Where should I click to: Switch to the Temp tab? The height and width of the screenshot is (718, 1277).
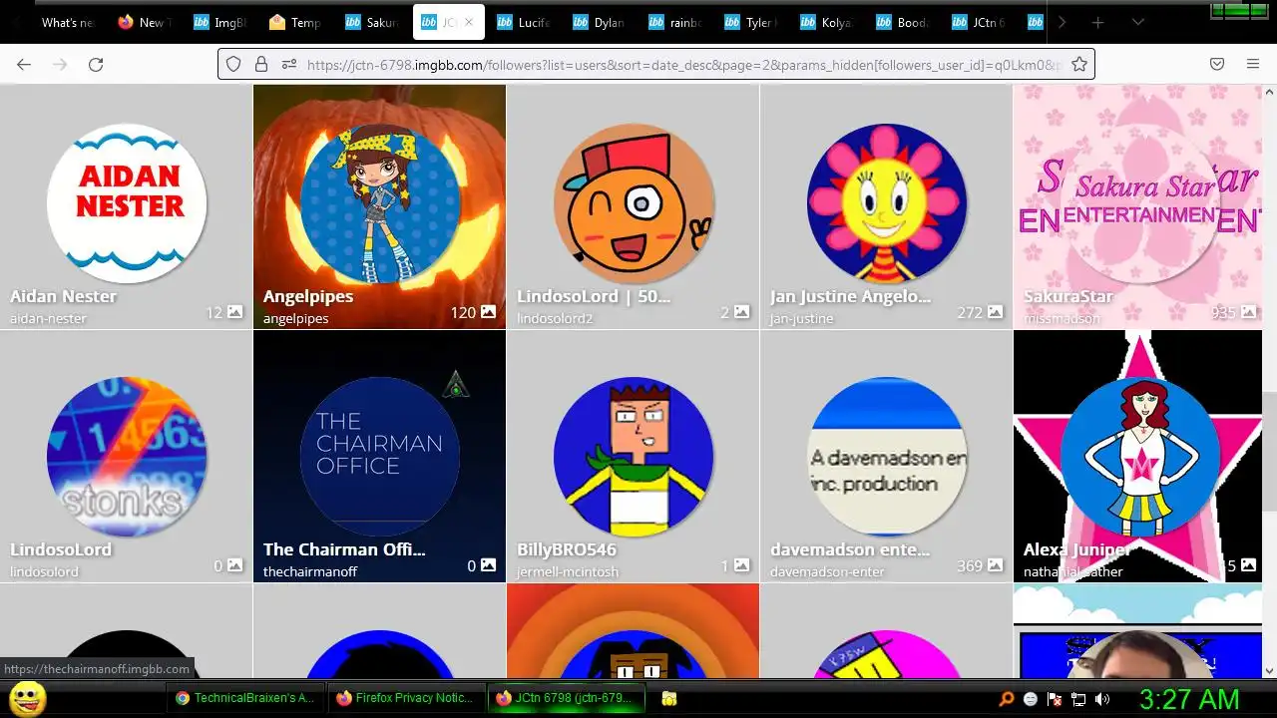click(295, 22)
